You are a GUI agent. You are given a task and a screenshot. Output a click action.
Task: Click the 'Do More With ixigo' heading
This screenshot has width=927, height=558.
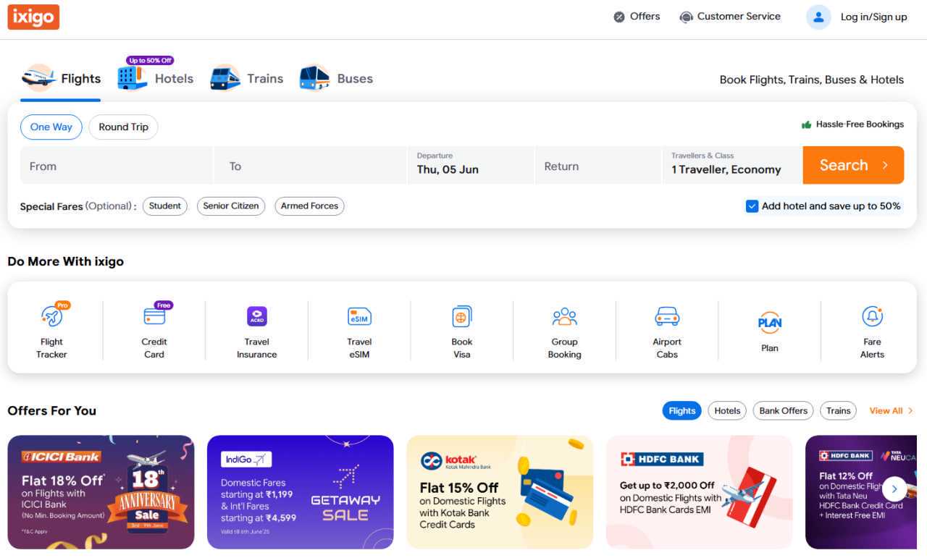pos(66,262)
